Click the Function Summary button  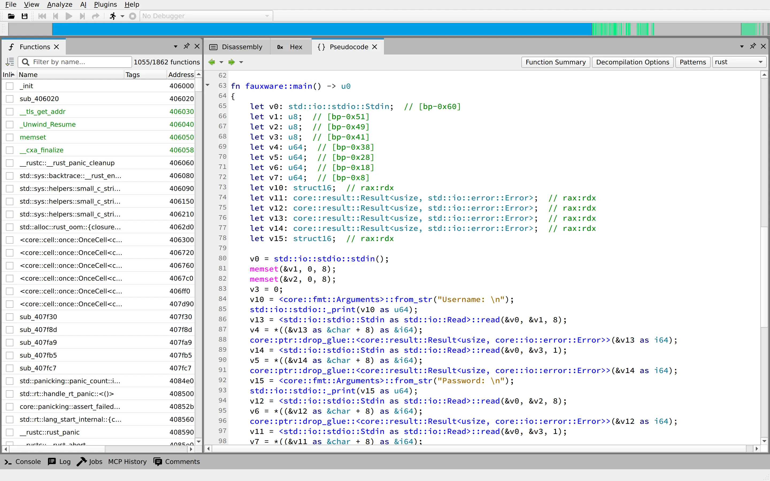tap(556, 62)
